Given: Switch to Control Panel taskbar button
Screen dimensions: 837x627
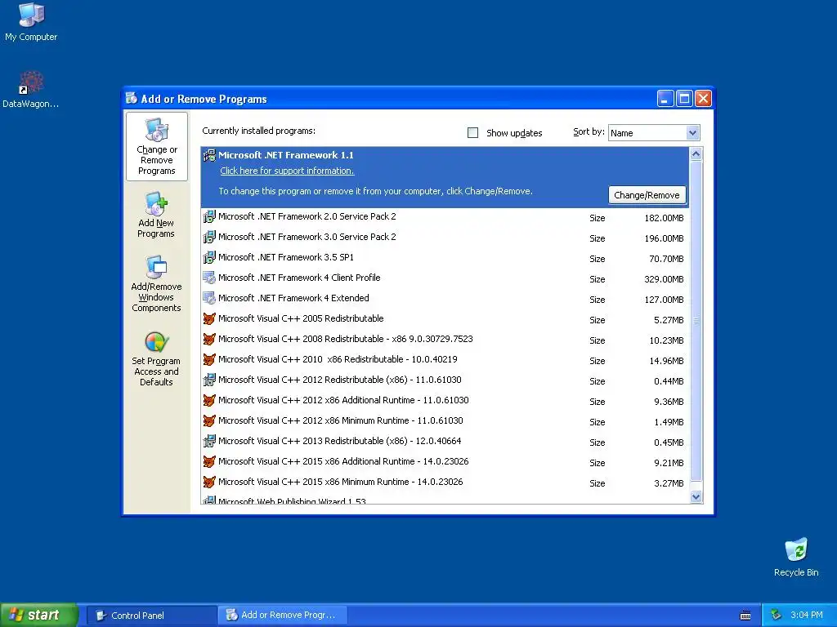Looking at the screenshot, I should pyautogui.click(x=151, y=616).
